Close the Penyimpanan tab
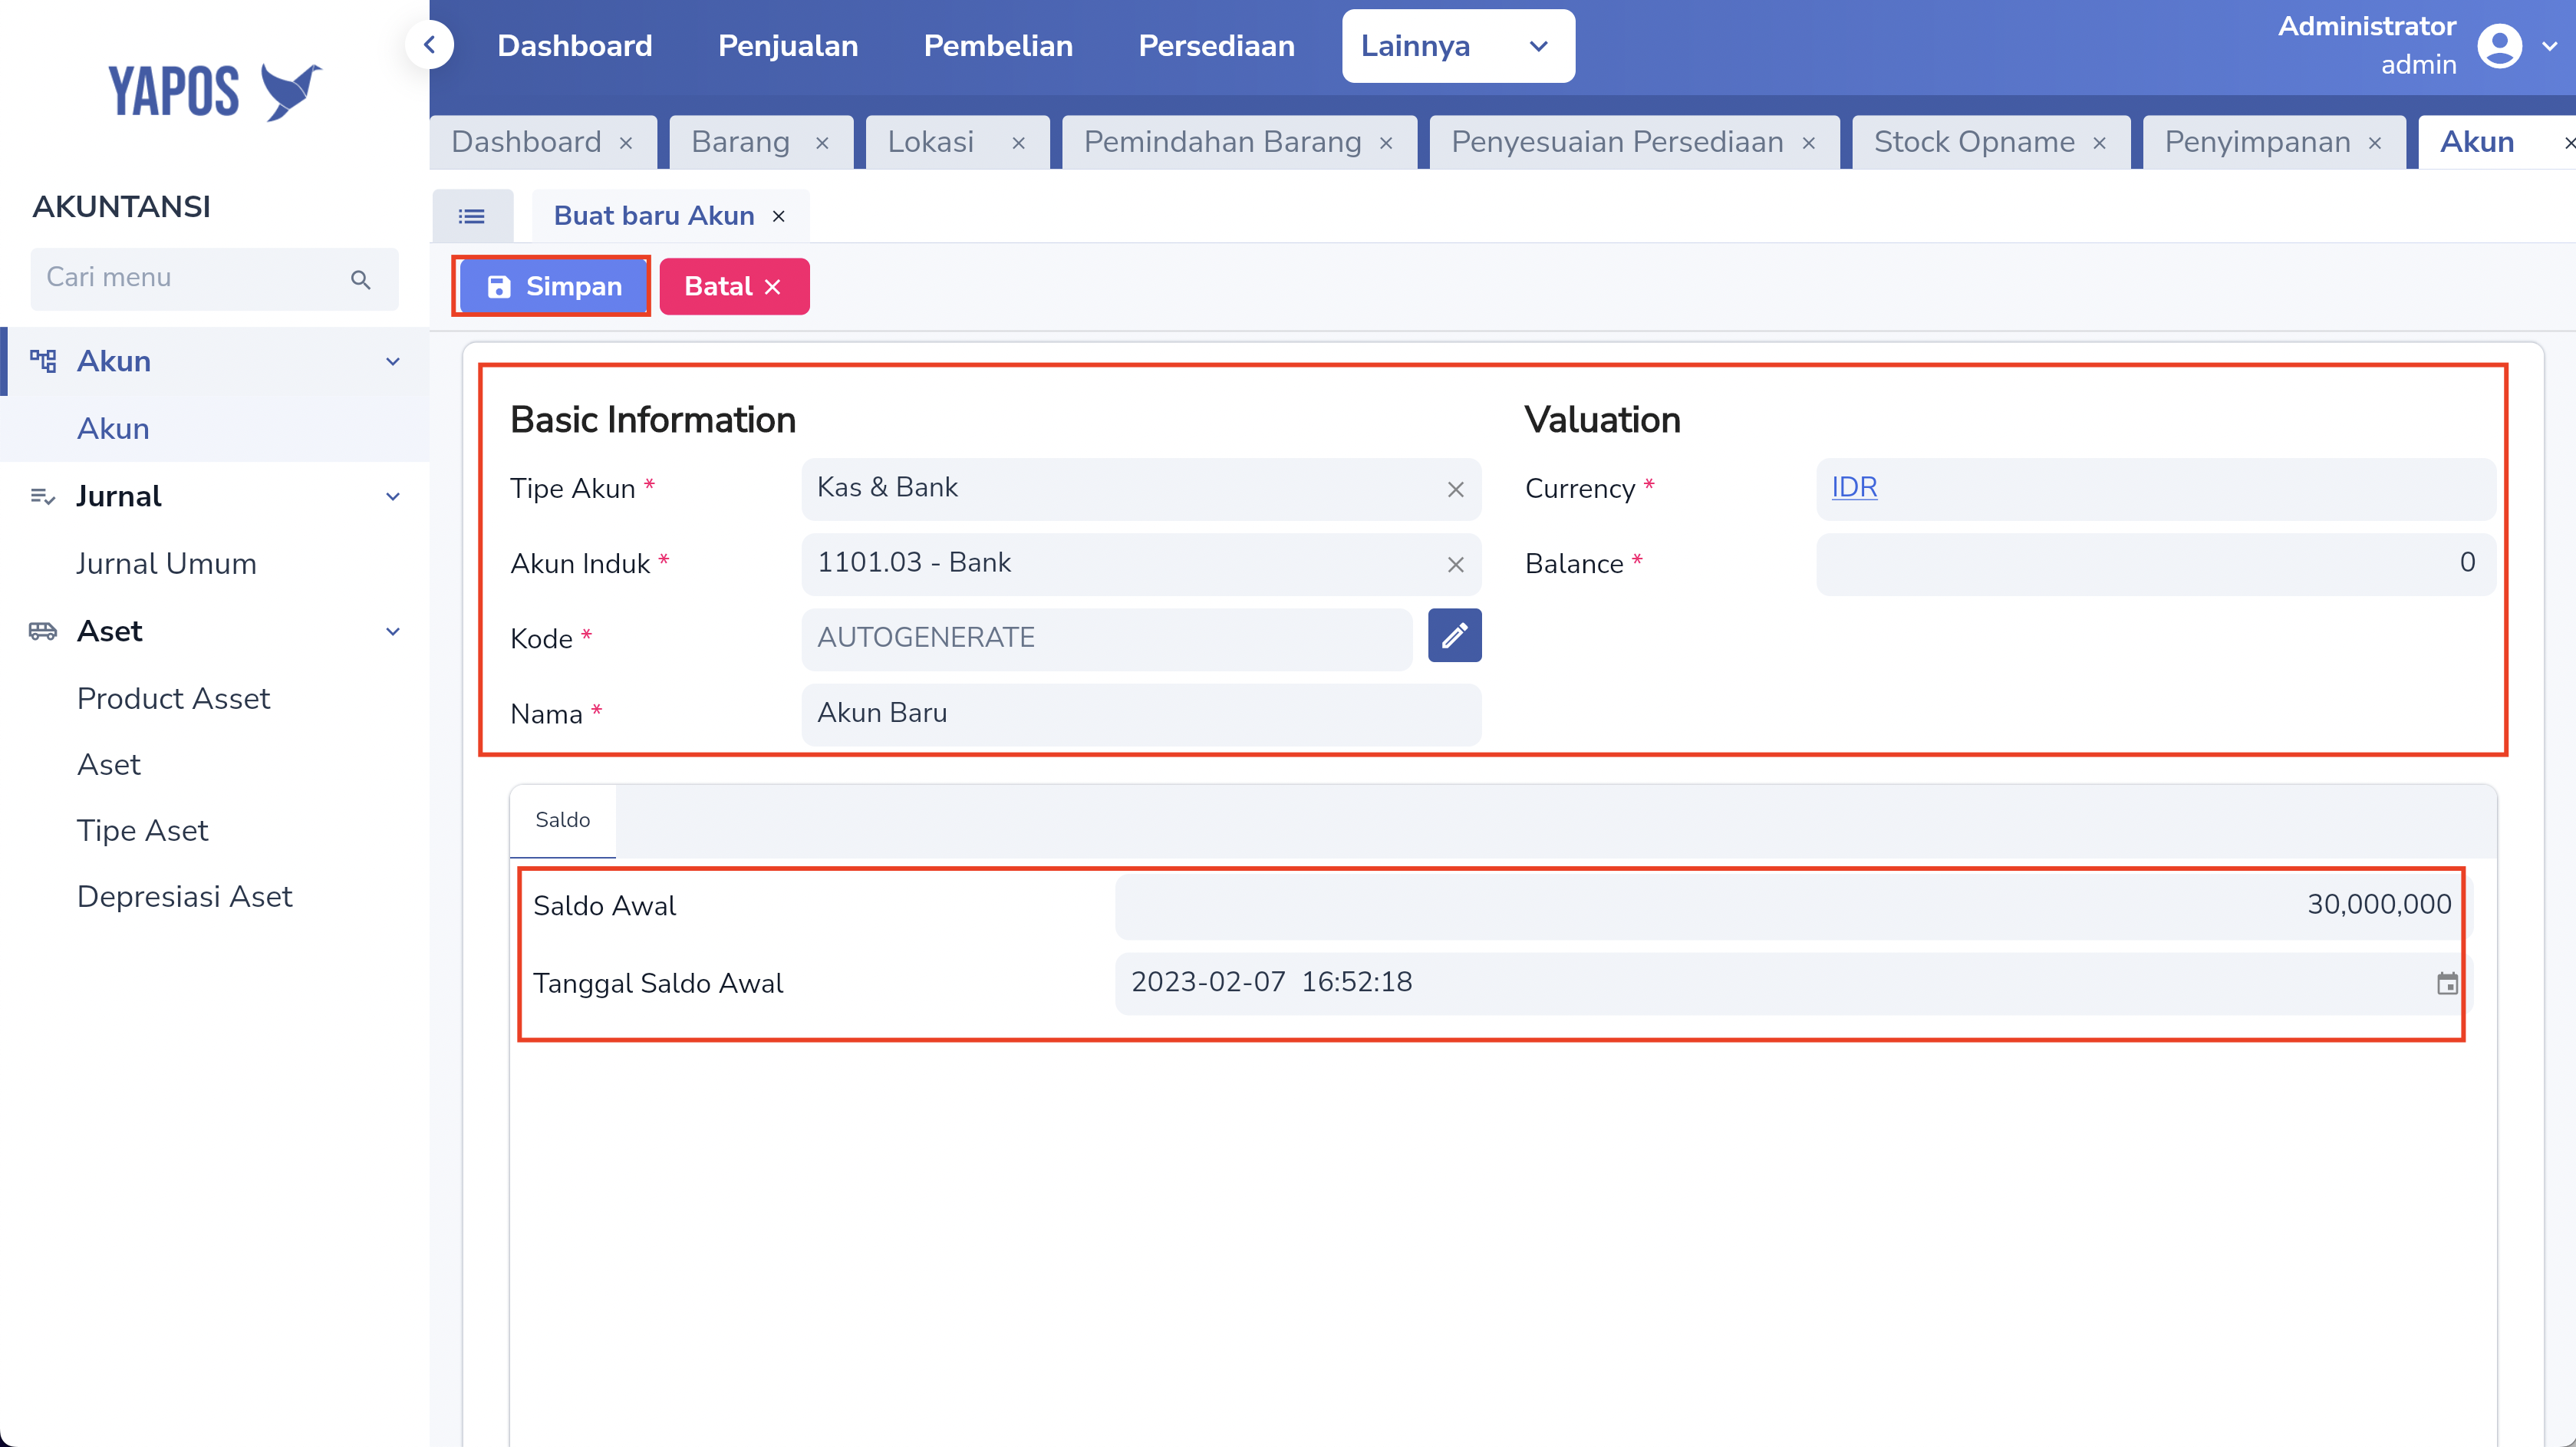The image size is (2576, 1447). coord(2374,143)
